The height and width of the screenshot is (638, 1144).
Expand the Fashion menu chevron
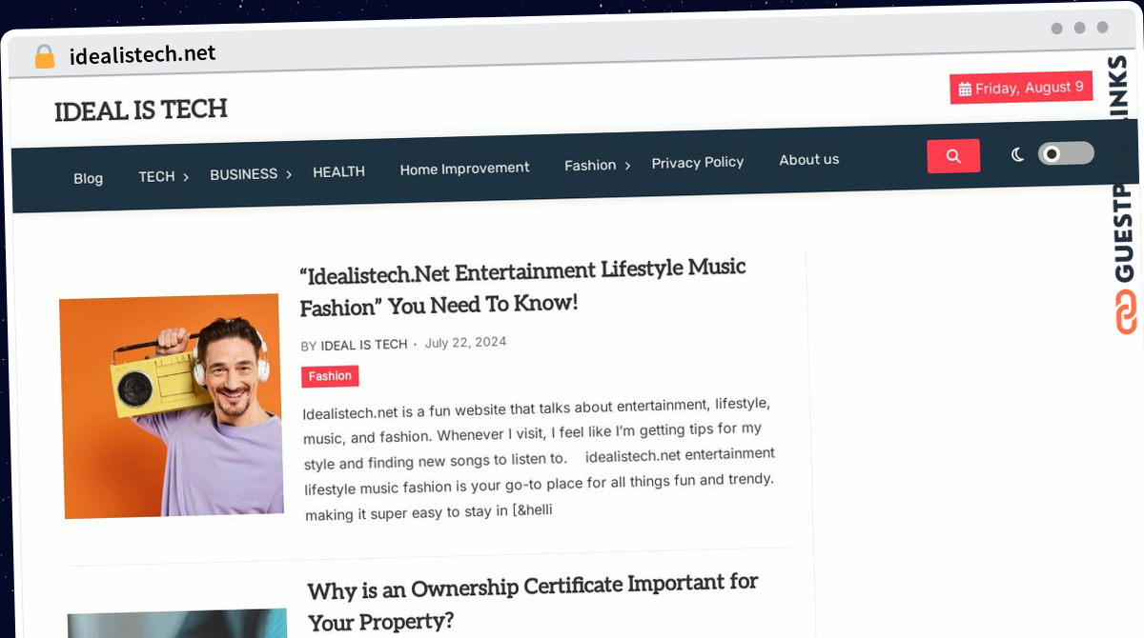pyautogui.click(x=627, y=166)
